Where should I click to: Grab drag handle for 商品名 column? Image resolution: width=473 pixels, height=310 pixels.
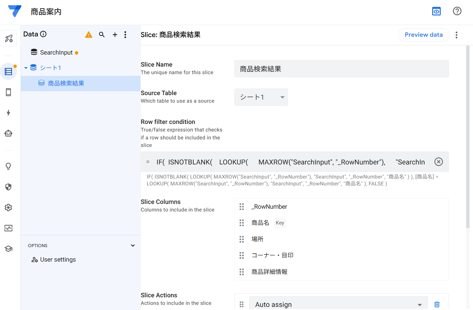tap(242, 223)
